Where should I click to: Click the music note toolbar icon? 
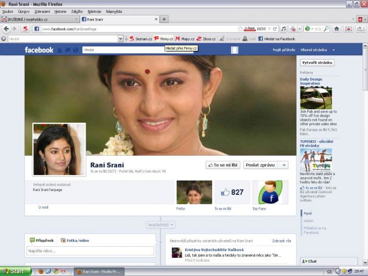point(283,29)
